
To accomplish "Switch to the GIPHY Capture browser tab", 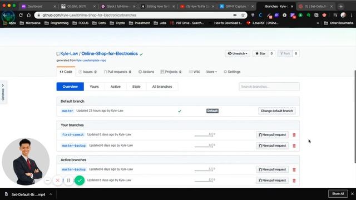I will [236, 6].
